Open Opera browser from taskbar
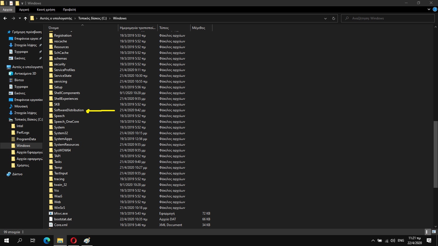438x246 pixels. 74,241
